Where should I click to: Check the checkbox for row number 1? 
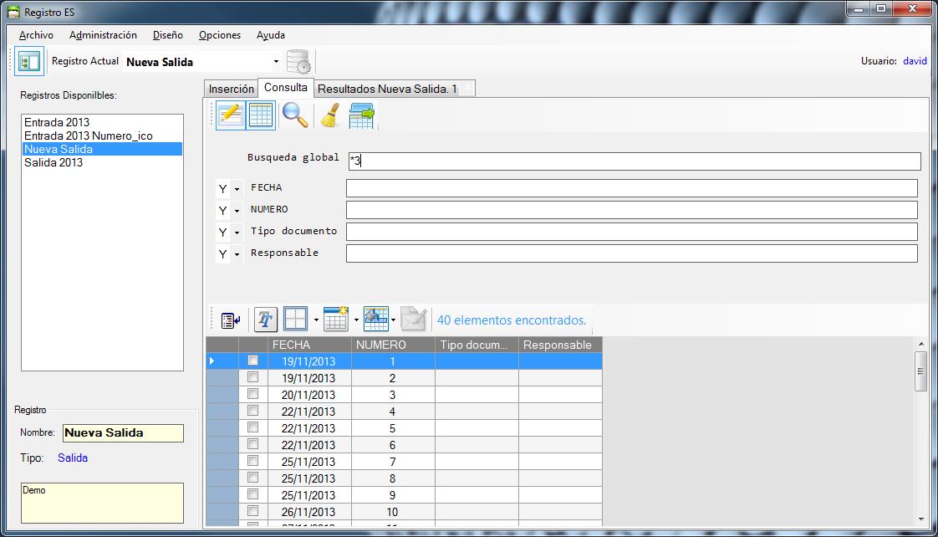[x=252, y=361]
